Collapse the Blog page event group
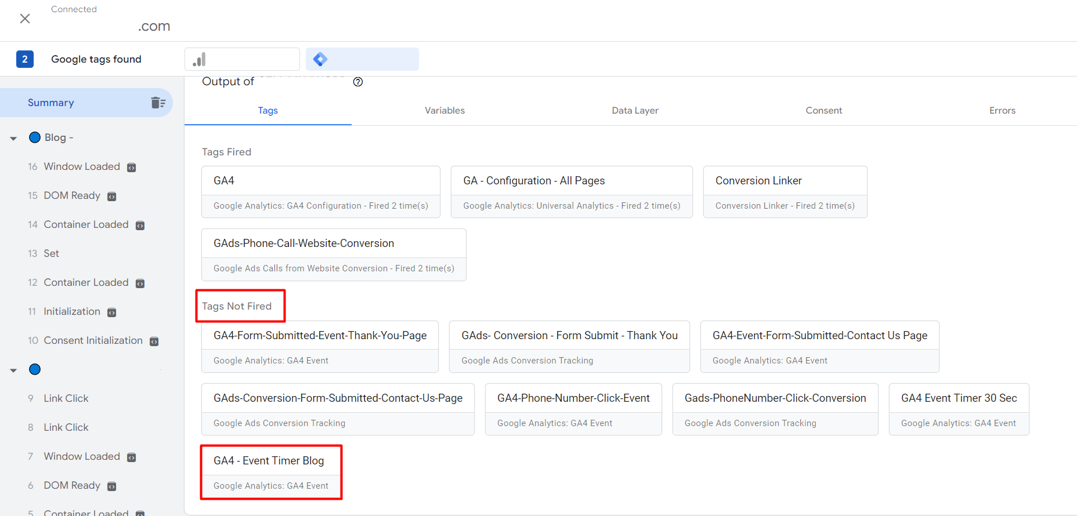 coord(13,138)
